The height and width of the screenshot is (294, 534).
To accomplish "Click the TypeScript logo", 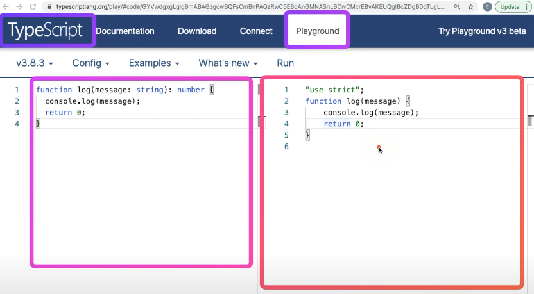I will point(45,31).
